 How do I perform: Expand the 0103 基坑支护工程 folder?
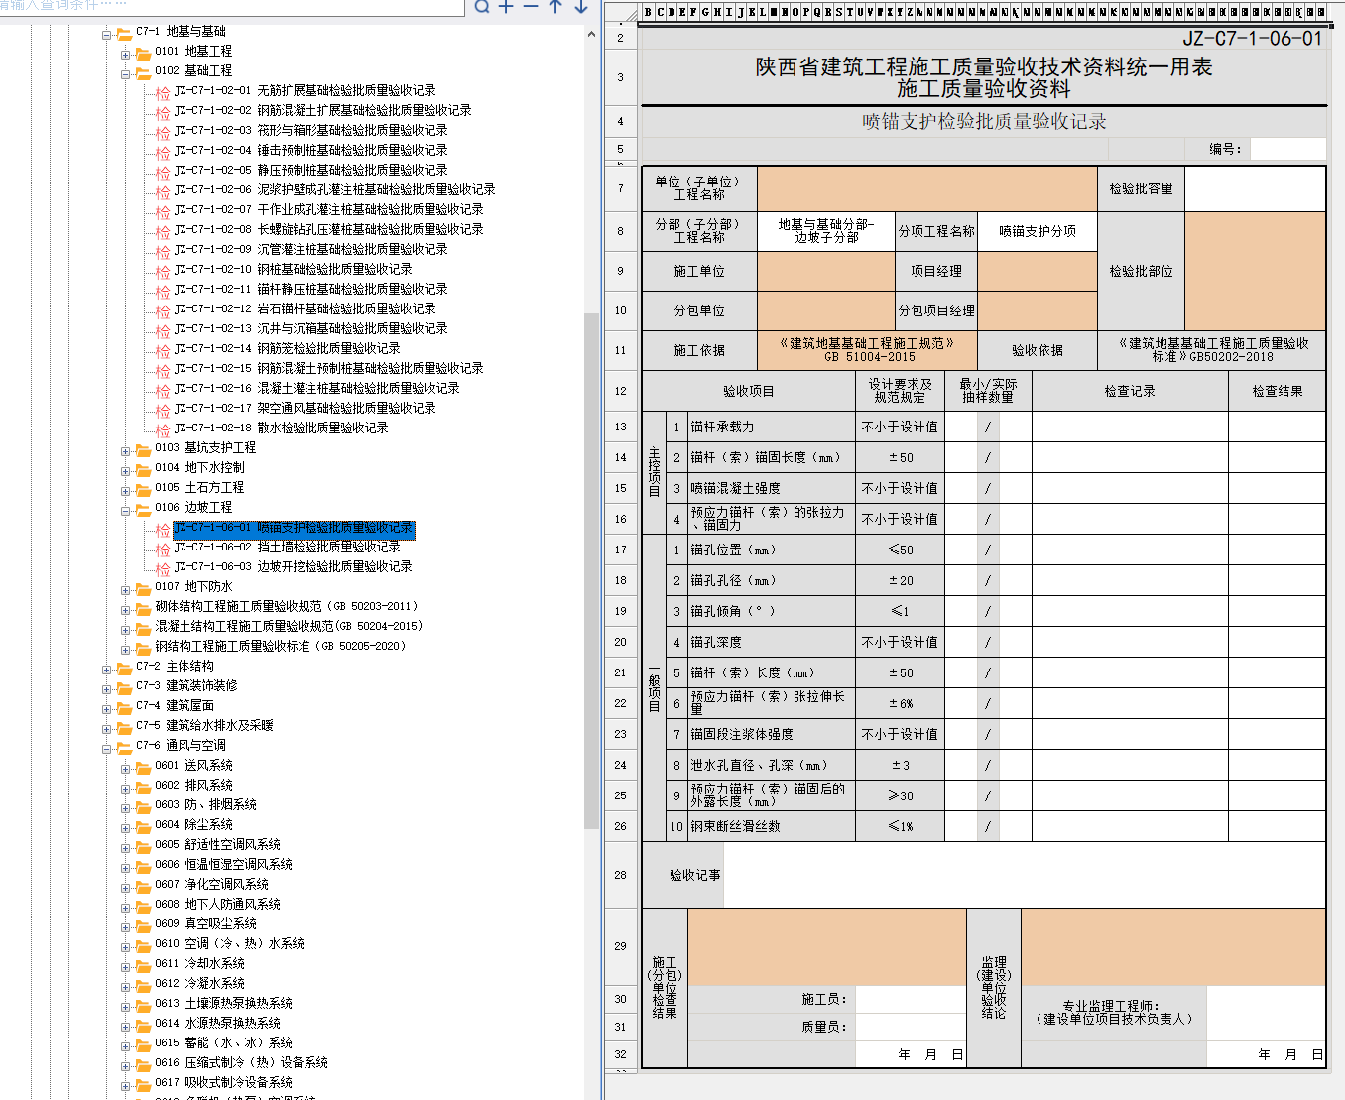(x=126, y=450)
